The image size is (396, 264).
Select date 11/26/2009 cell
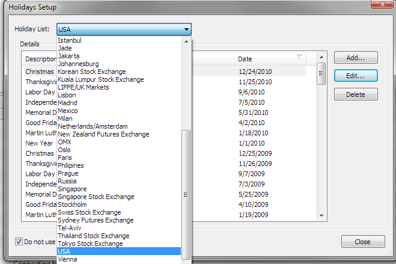pos(255,164)
